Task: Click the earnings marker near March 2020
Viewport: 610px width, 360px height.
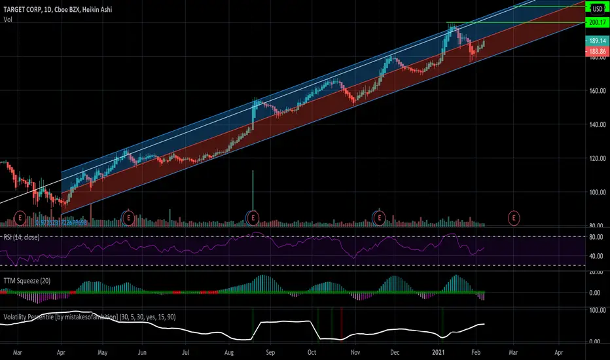Action: [20, 219]
